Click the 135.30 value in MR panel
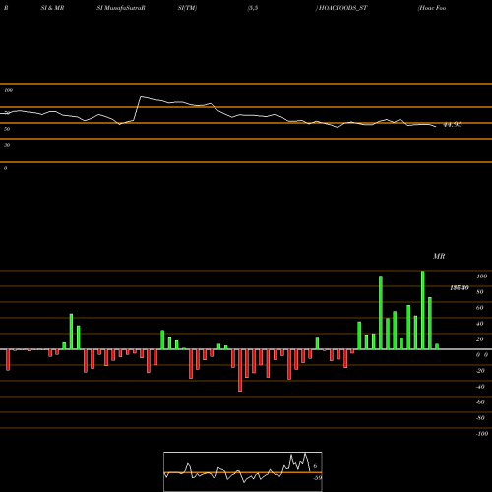 click(460, 288)
